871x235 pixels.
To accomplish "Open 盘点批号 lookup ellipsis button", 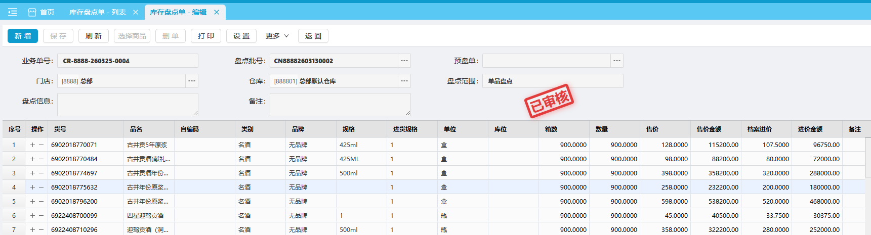I will tap(404, 61).
